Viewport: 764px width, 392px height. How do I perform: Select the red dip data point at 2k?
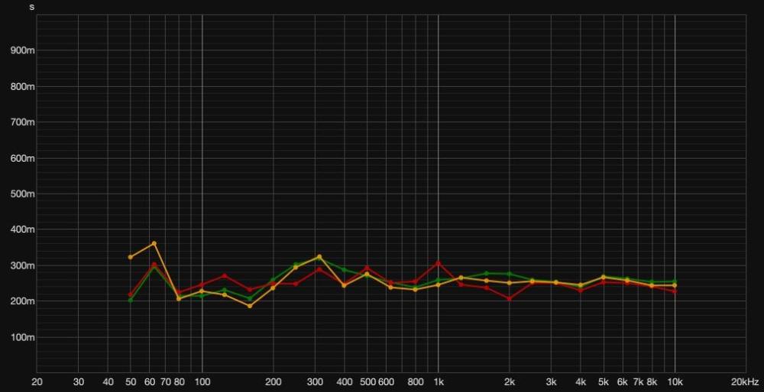pyautogui.click(x=509, y=299)
